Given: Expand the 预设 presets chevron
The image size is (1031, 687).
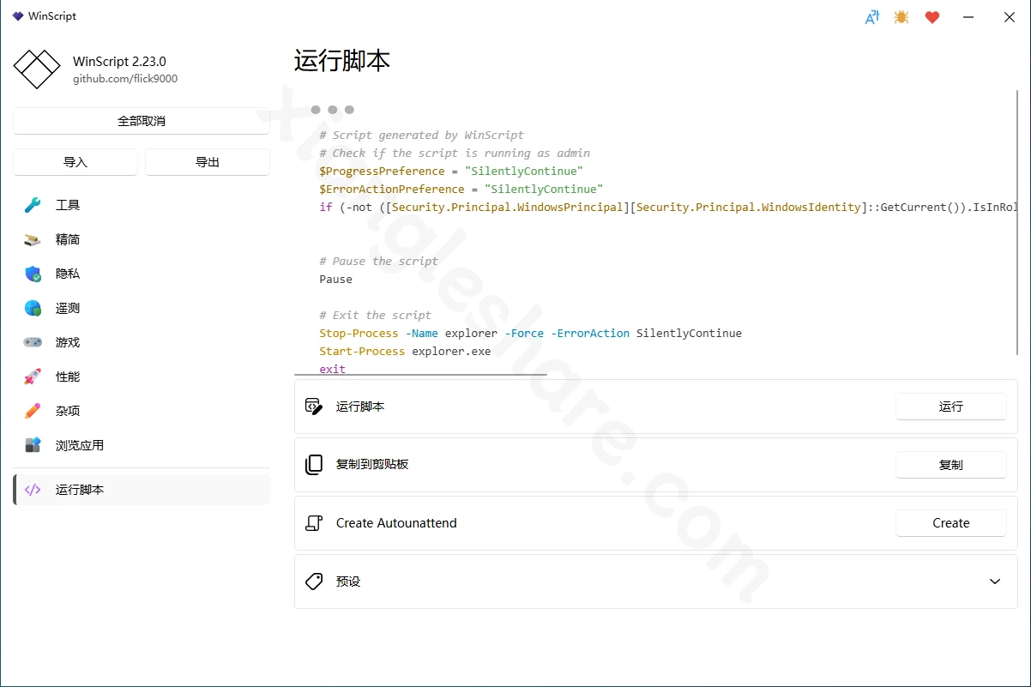Looking at the screenshot, I should (995, 582).
